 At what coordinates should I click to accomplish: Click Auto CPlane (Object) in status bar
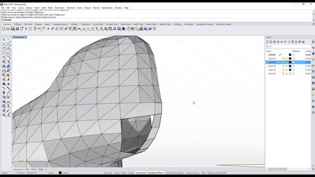coord(175,173)
